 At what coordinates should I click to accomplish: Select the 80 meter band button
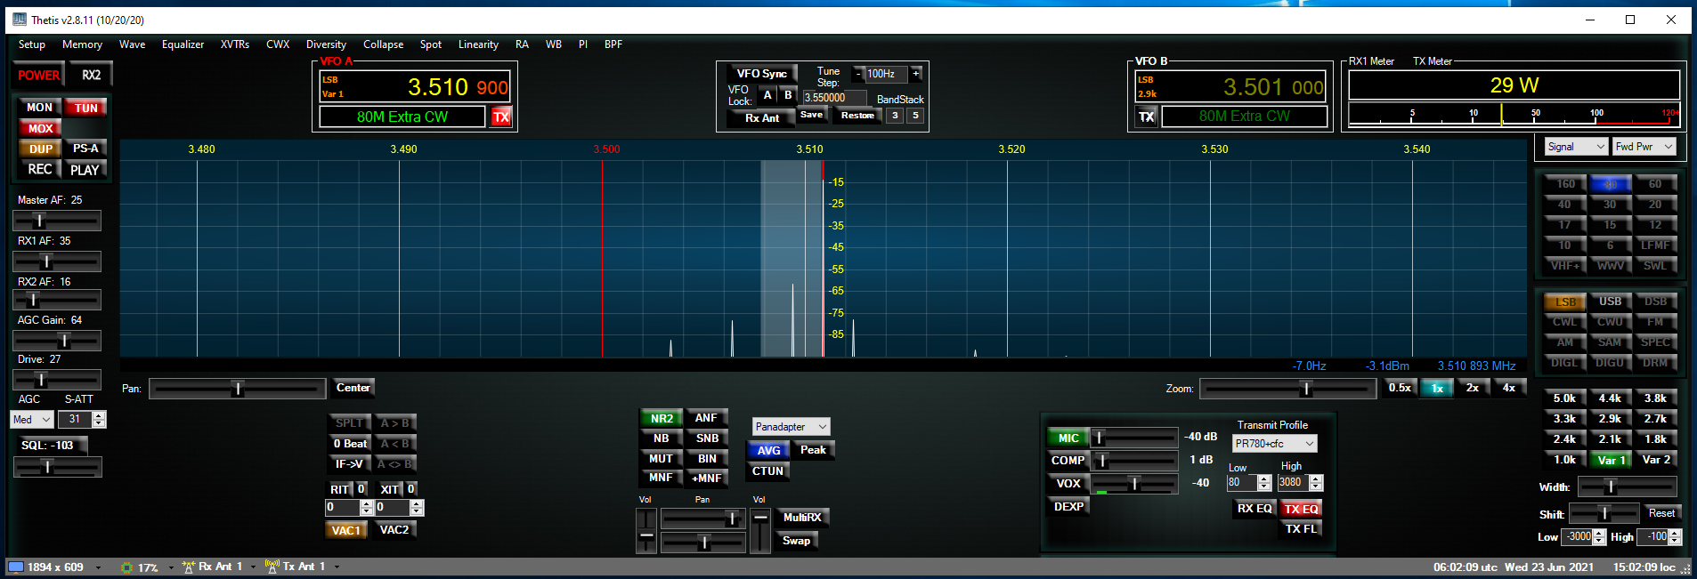click(1610, 184)
